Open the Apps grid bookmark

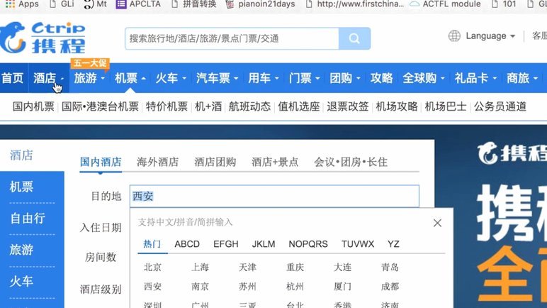tap(23, 4)
